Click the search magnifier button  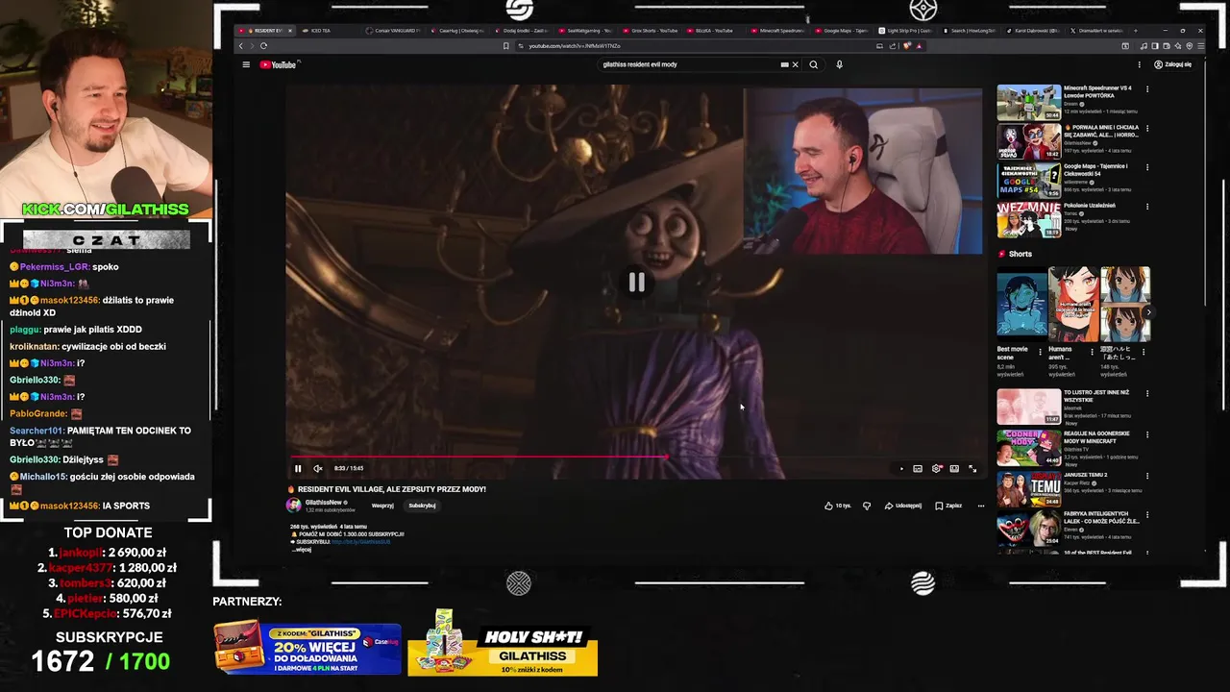click(x=814, y=64)
